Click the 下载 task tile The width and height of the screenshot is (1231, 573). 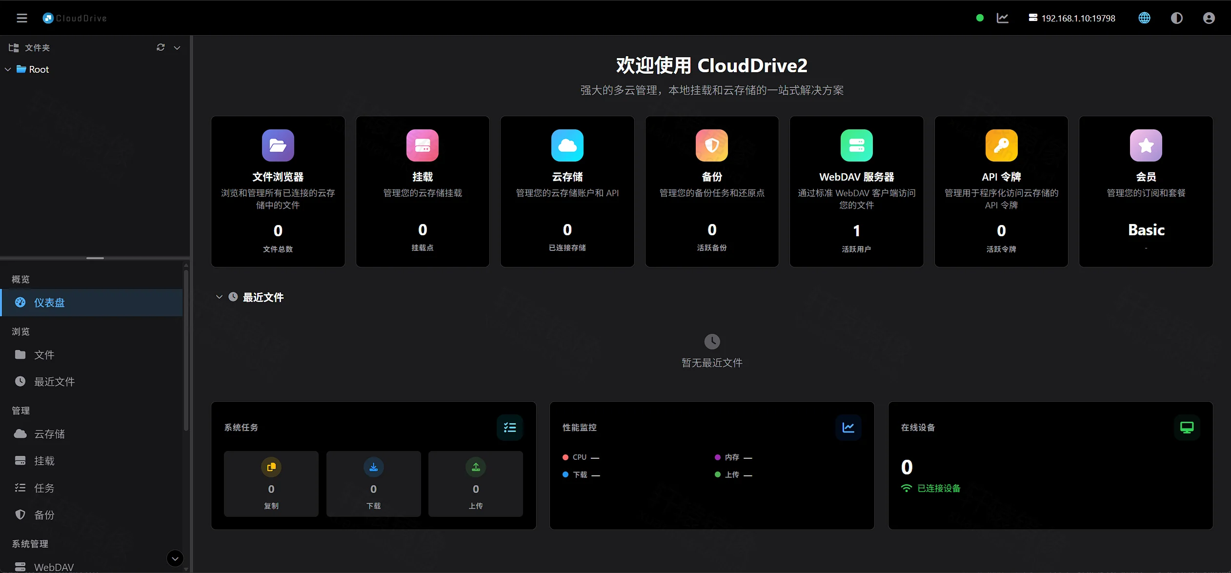point(374,484)
